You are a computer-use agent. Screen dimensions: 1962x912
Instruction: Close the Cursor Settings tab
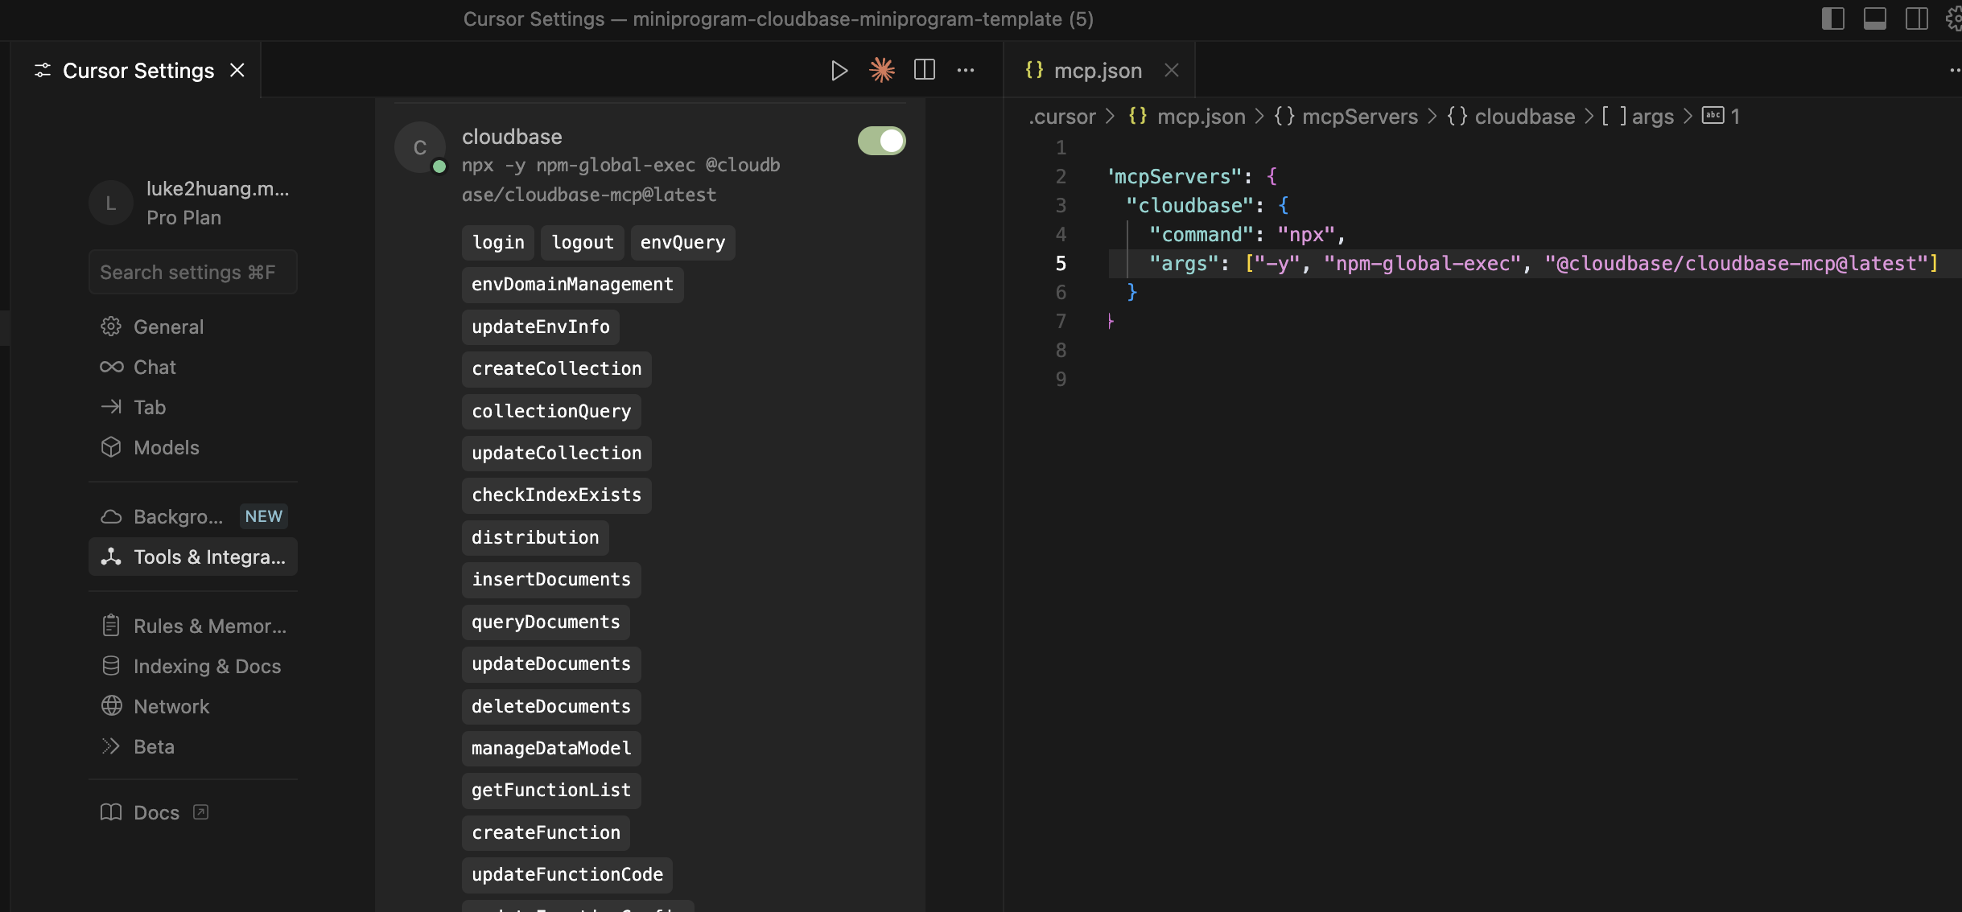click(x=237, y=71)
